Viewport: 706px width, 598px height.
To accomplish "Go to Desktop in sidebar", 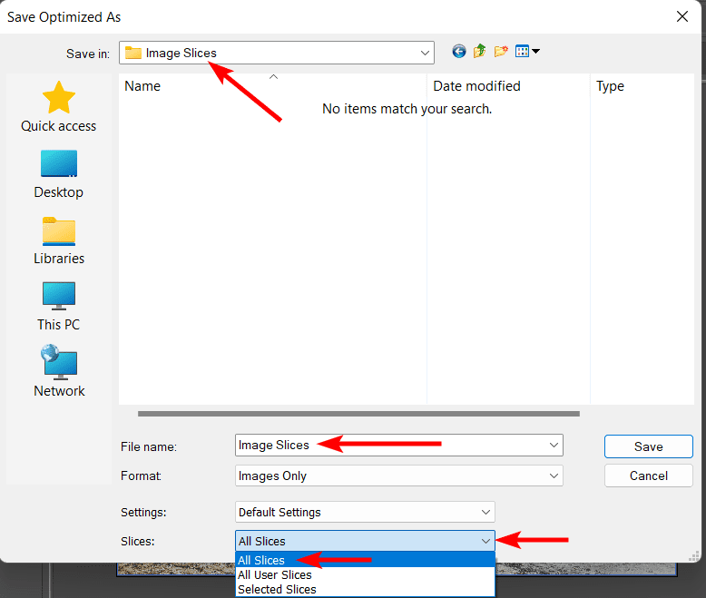I will [x=59, y=174].
